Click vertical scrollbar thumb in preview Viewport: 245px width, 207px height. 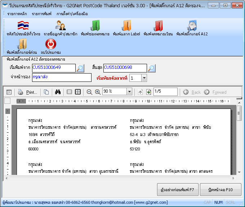point(239,113)
